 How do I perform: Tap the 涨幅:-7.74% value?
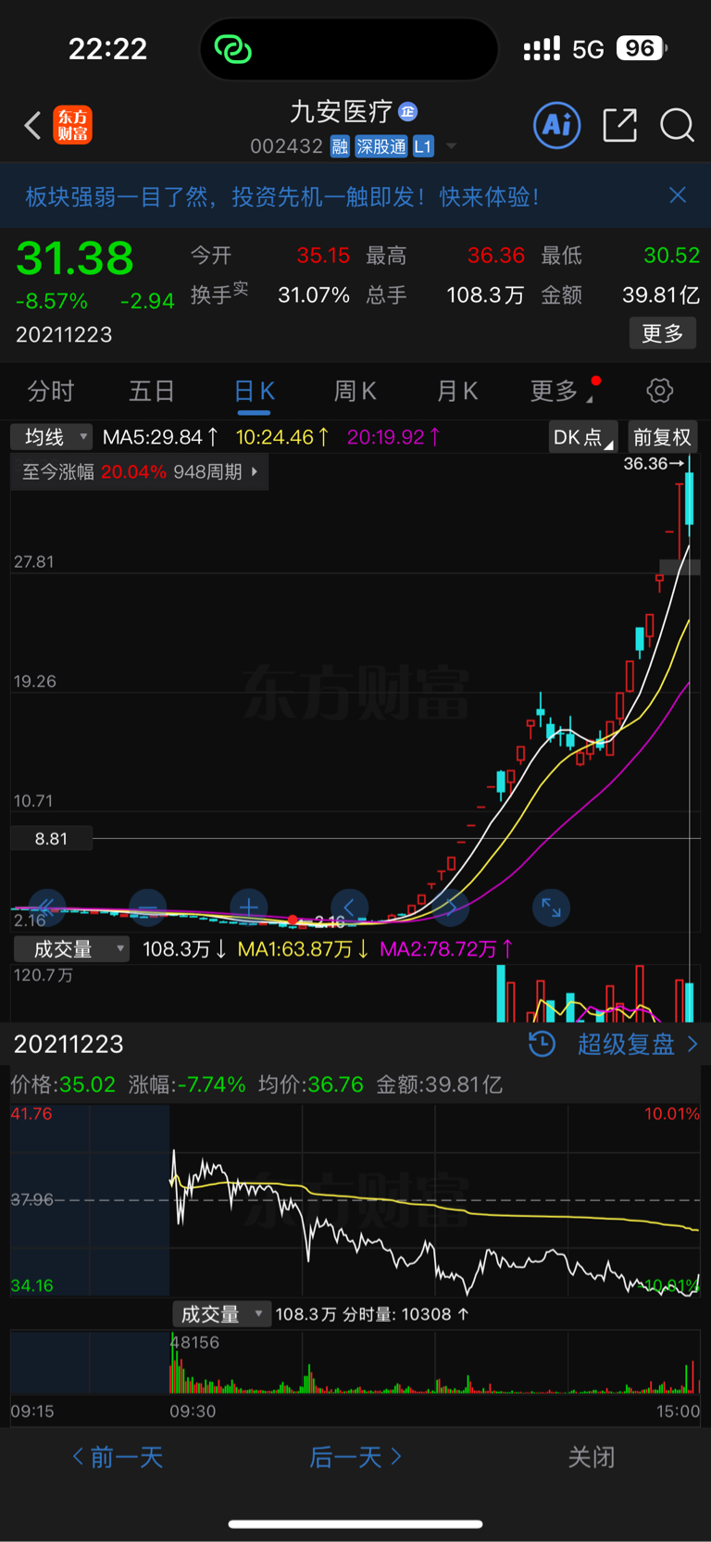point(187,1084)
